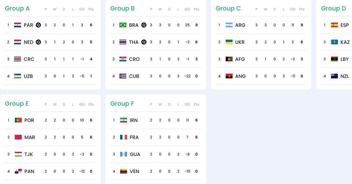Click the Spain flag in Group D

(x=334, y=25)
